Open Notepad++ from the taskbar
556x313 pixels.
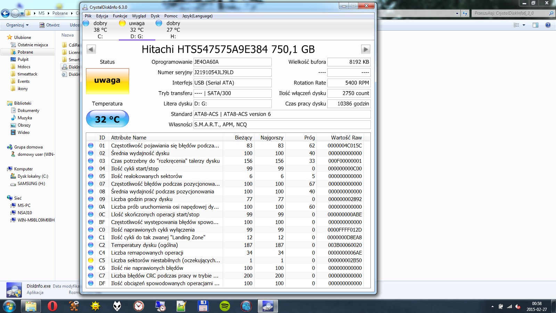[x=181, y=306]
